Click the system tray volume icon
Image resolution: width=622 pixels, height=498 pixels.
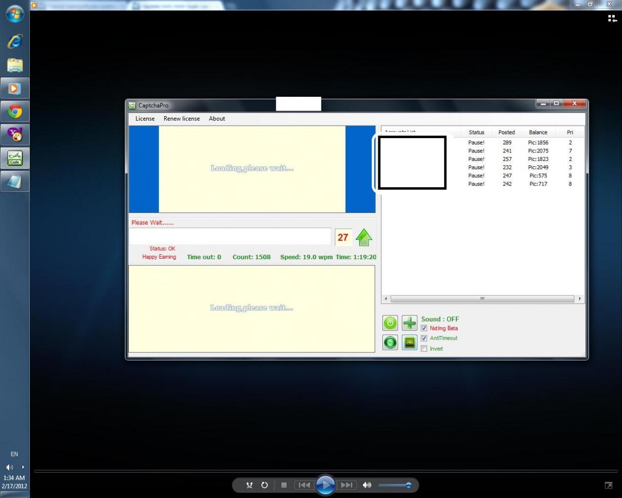coord(9,467)
